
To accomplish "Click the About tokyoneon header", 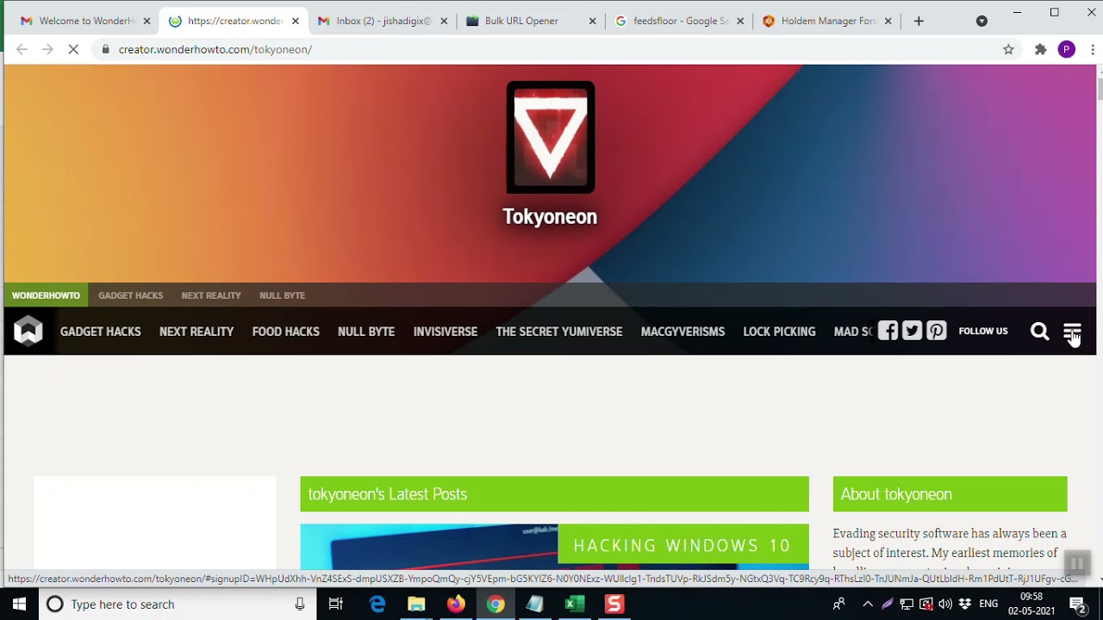I will pyautogui.click(x=950, y=494).
